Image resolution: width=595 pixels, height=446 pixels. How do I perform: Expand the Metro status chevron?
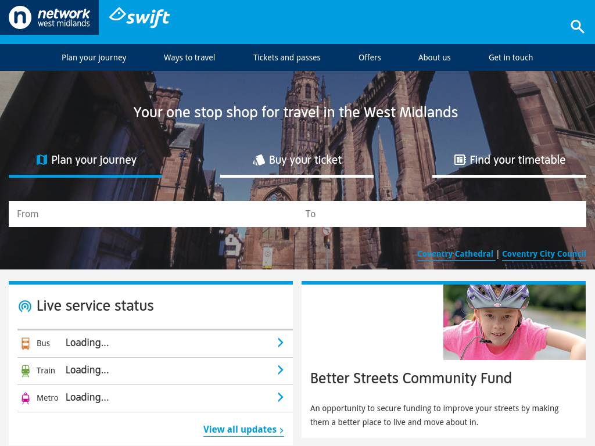point(280,397)
